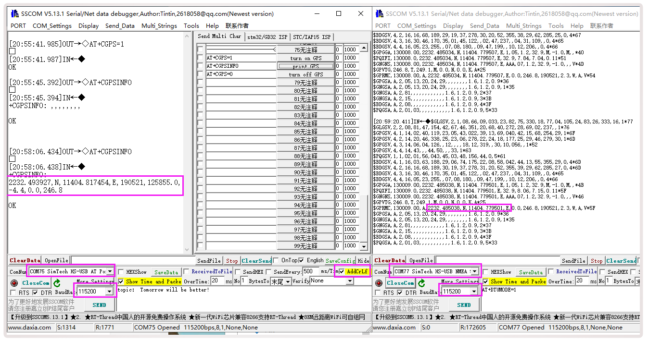Click the AT+CGPSINFO command field
Screen dimensions: 648x341
(x=241, y=66)
